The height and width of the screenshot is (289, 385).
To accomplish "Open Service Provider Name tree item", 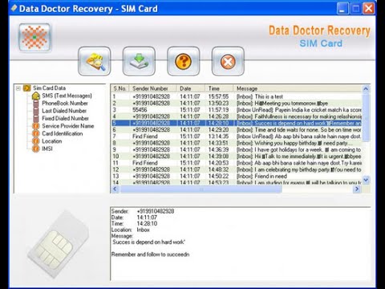I will coord(68,126).
